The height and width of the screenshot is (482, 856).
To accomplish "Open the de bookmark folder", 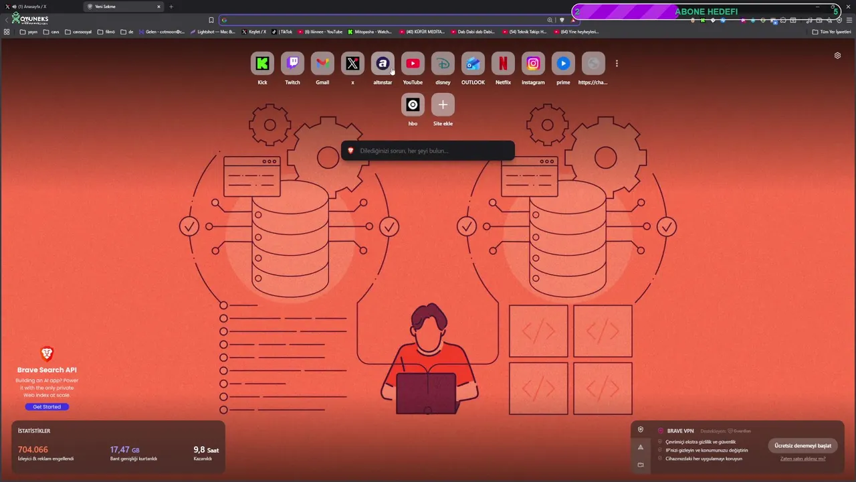I will coord(127,31).
